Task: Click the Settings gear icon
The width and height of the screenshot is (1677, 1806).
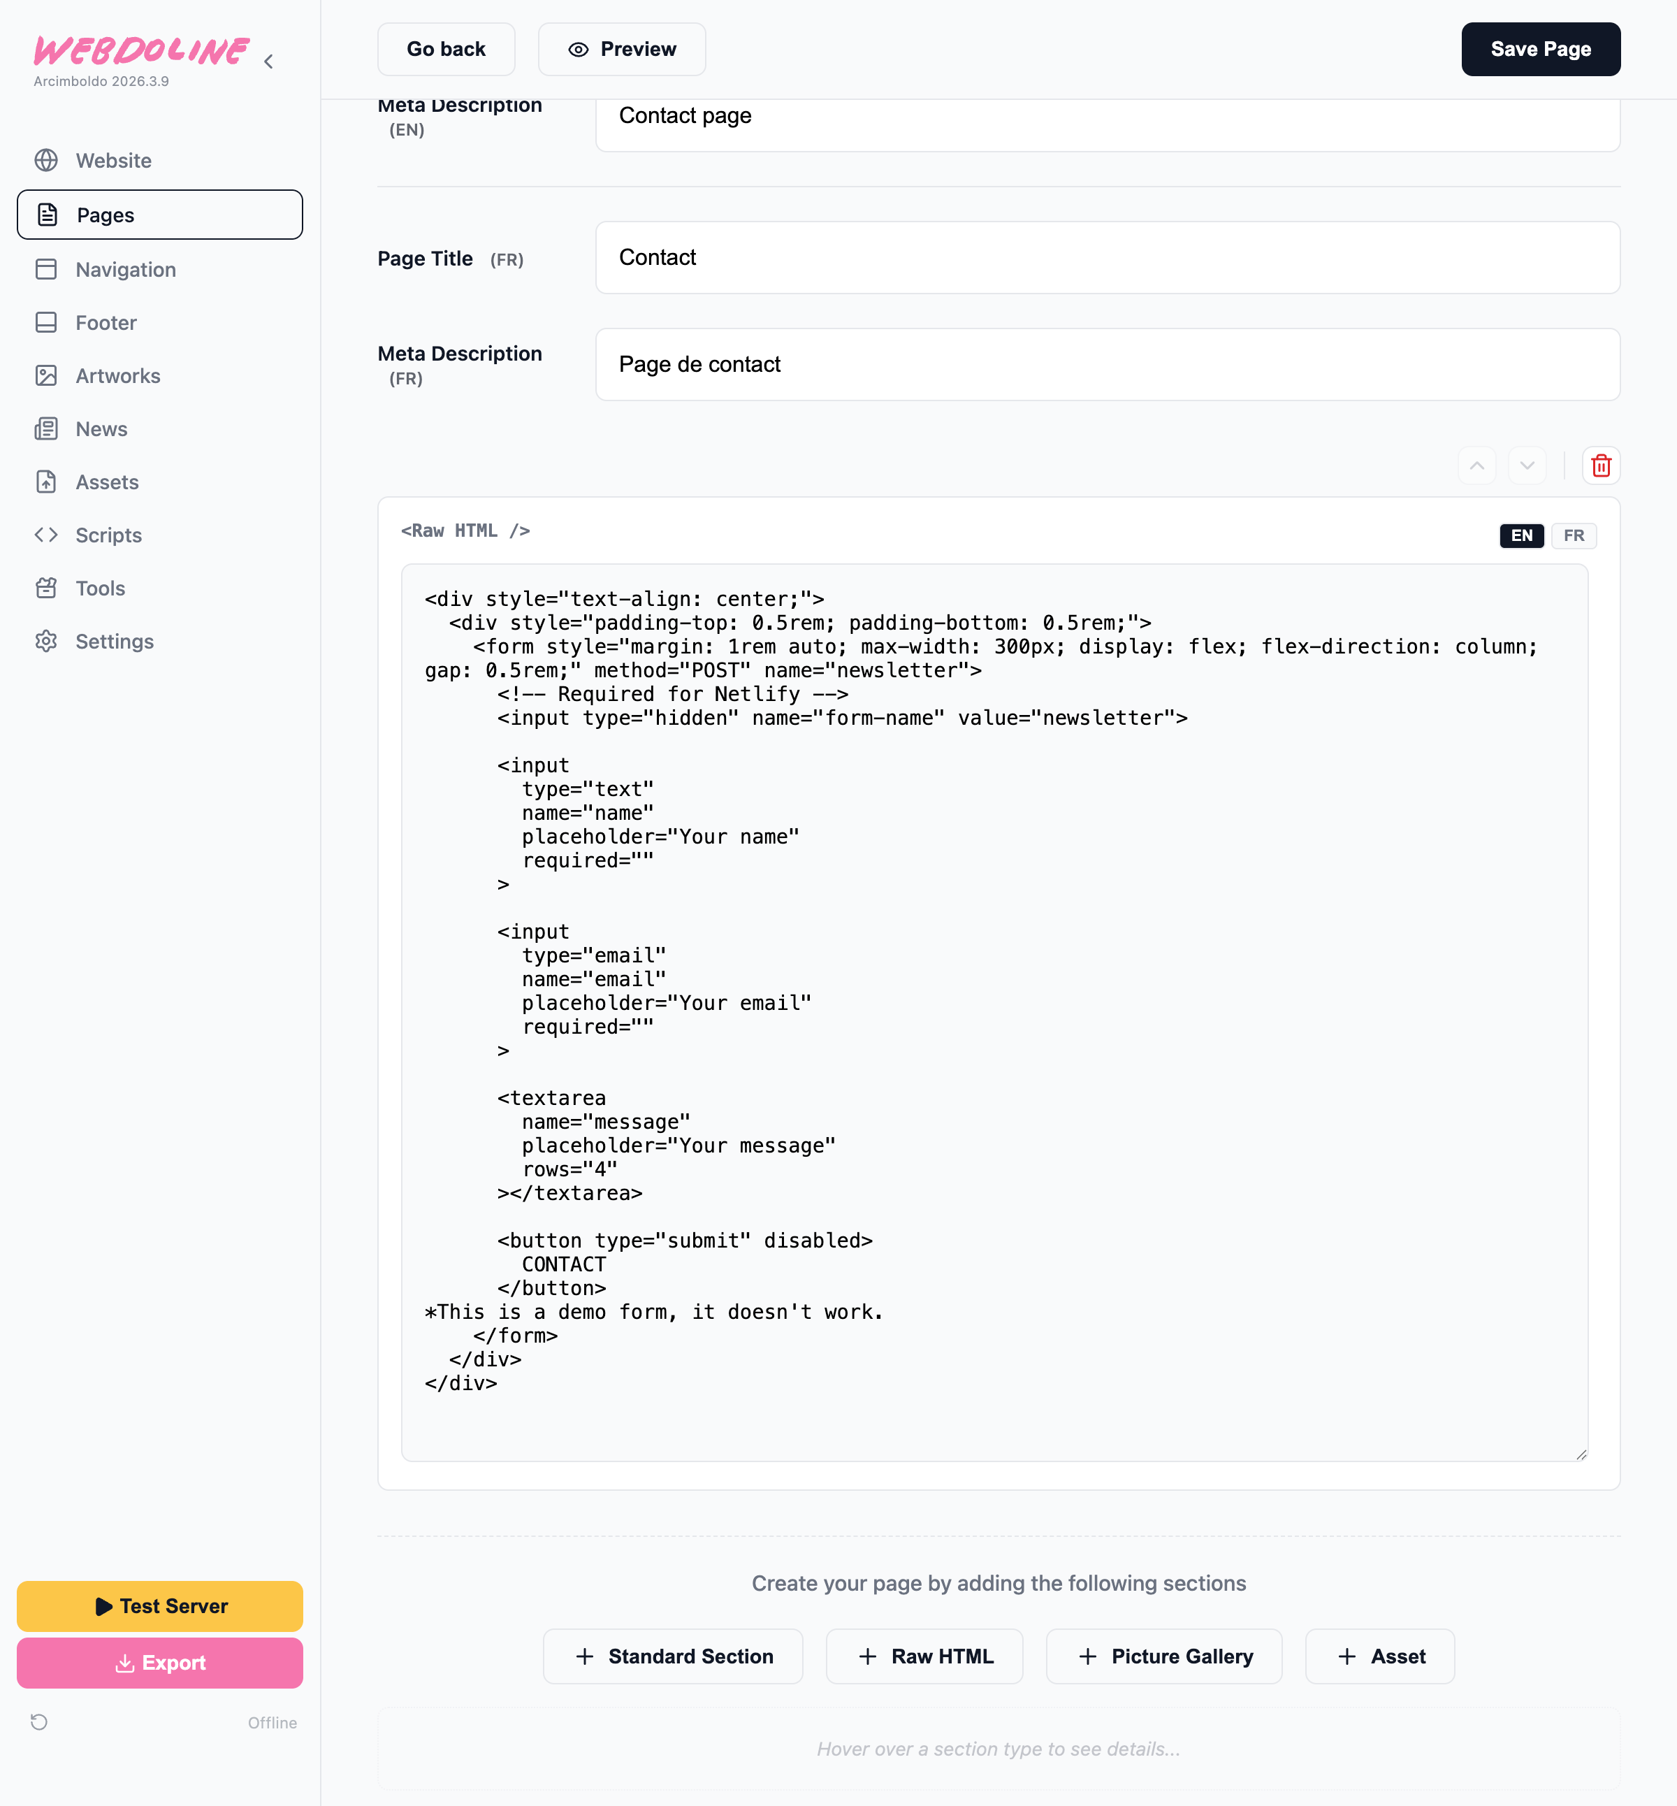Action: pos(46,642)
